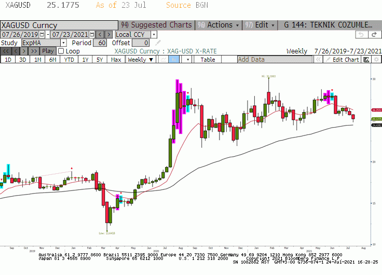Click the 'Low: 11.6418' chart annotation

pyautogui.click(x=107, y=233)
